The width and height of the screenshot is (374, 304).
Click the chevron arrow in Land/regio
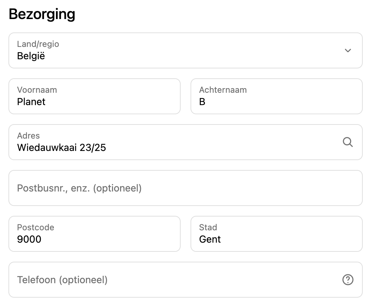pos(348,50)
